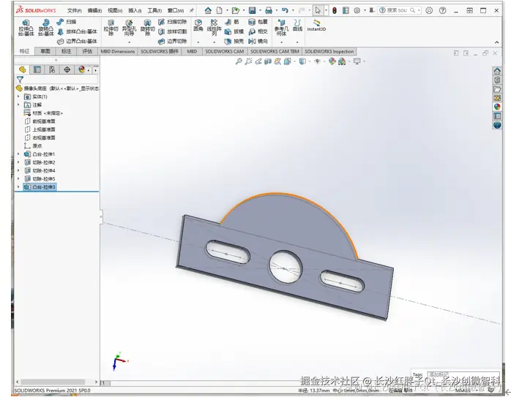
Task: Select the 旋转凸台/基体 revolve boss tool
Action: pos(45,29)
